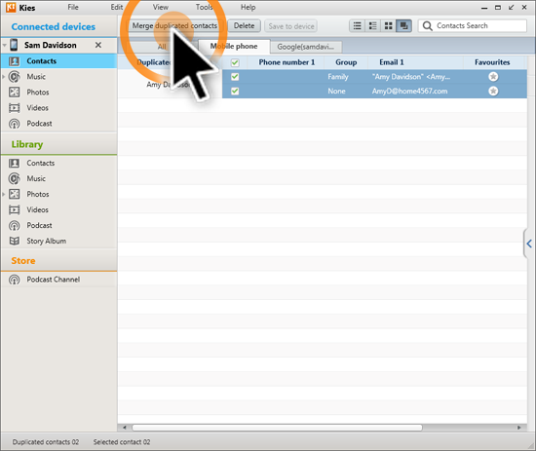536x451 pixels.
Task: Open the Tools menu
Action: click(204, 7)
